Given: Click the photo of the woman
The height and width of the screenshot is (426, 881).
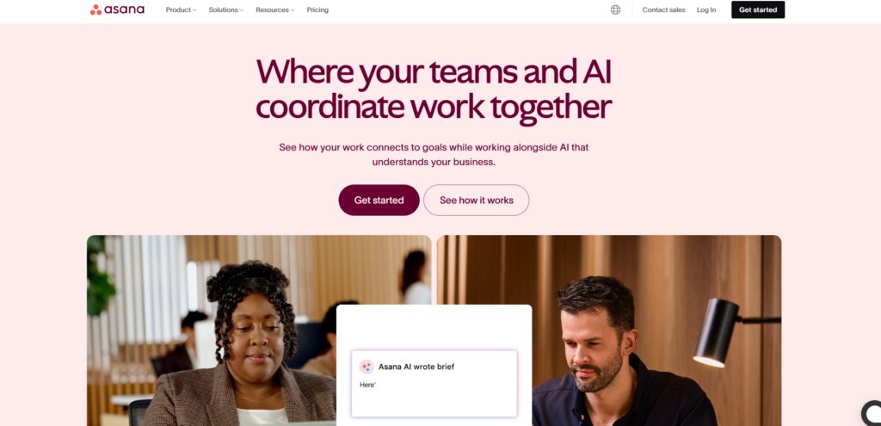Looking at the screenshot, I should tap(259, 330).
